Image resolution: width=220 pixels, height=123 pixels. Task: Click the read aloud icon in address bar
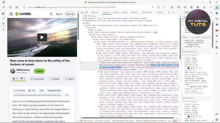(x=153, y=7)
